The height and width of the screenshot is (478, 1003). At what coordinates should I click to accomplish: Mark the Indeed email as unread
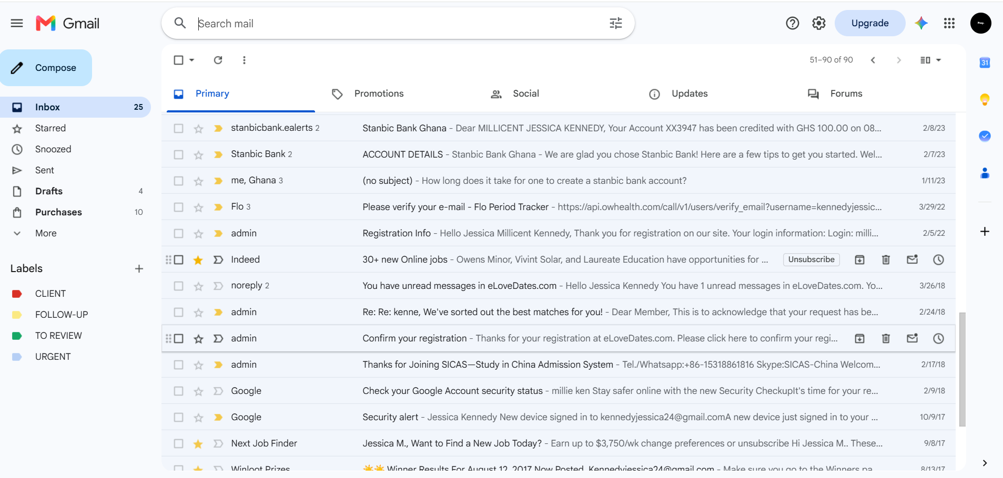coord(912,259)
